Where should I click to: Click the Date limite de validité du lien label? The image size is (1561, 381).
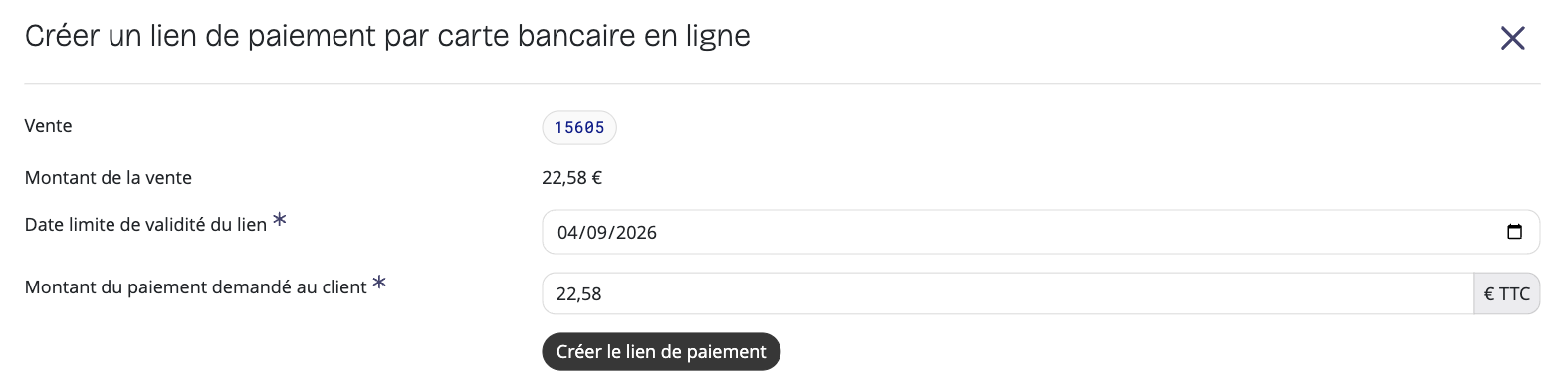145,225
